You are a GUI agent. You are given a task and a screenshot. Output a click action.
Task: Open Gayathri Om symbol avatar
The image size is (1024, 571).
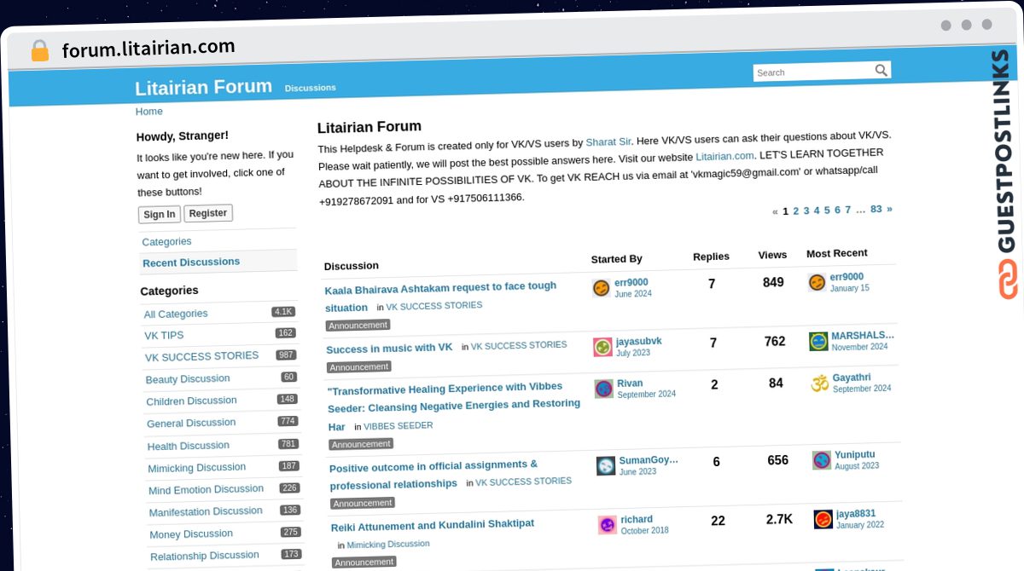tap(820, 383)
